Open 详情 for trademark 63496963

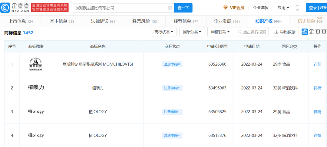[317, 88]
